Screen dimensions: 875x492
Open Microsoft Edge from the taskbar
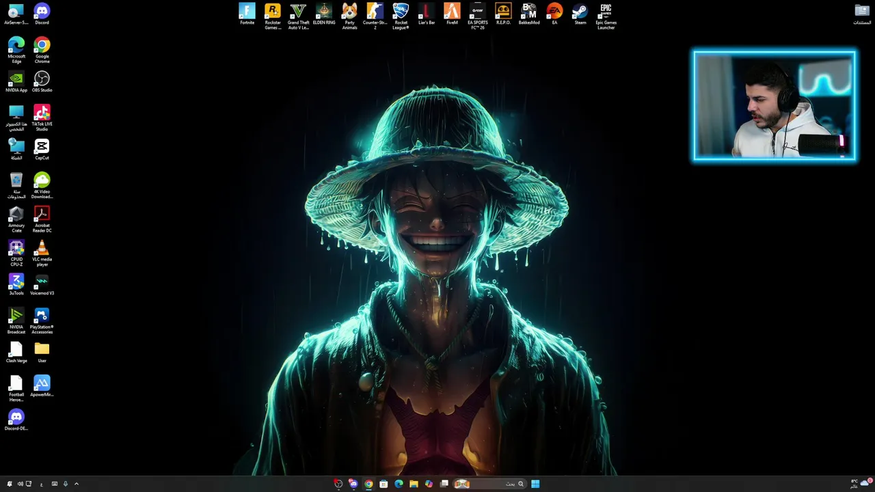(x=399, y=484)
